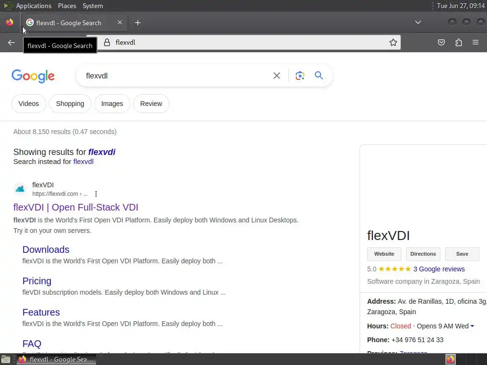Viewport: 487px width, 365px height.
Task: Open three-dot menu beside flexvdi.com result
Action: point(96,194)
